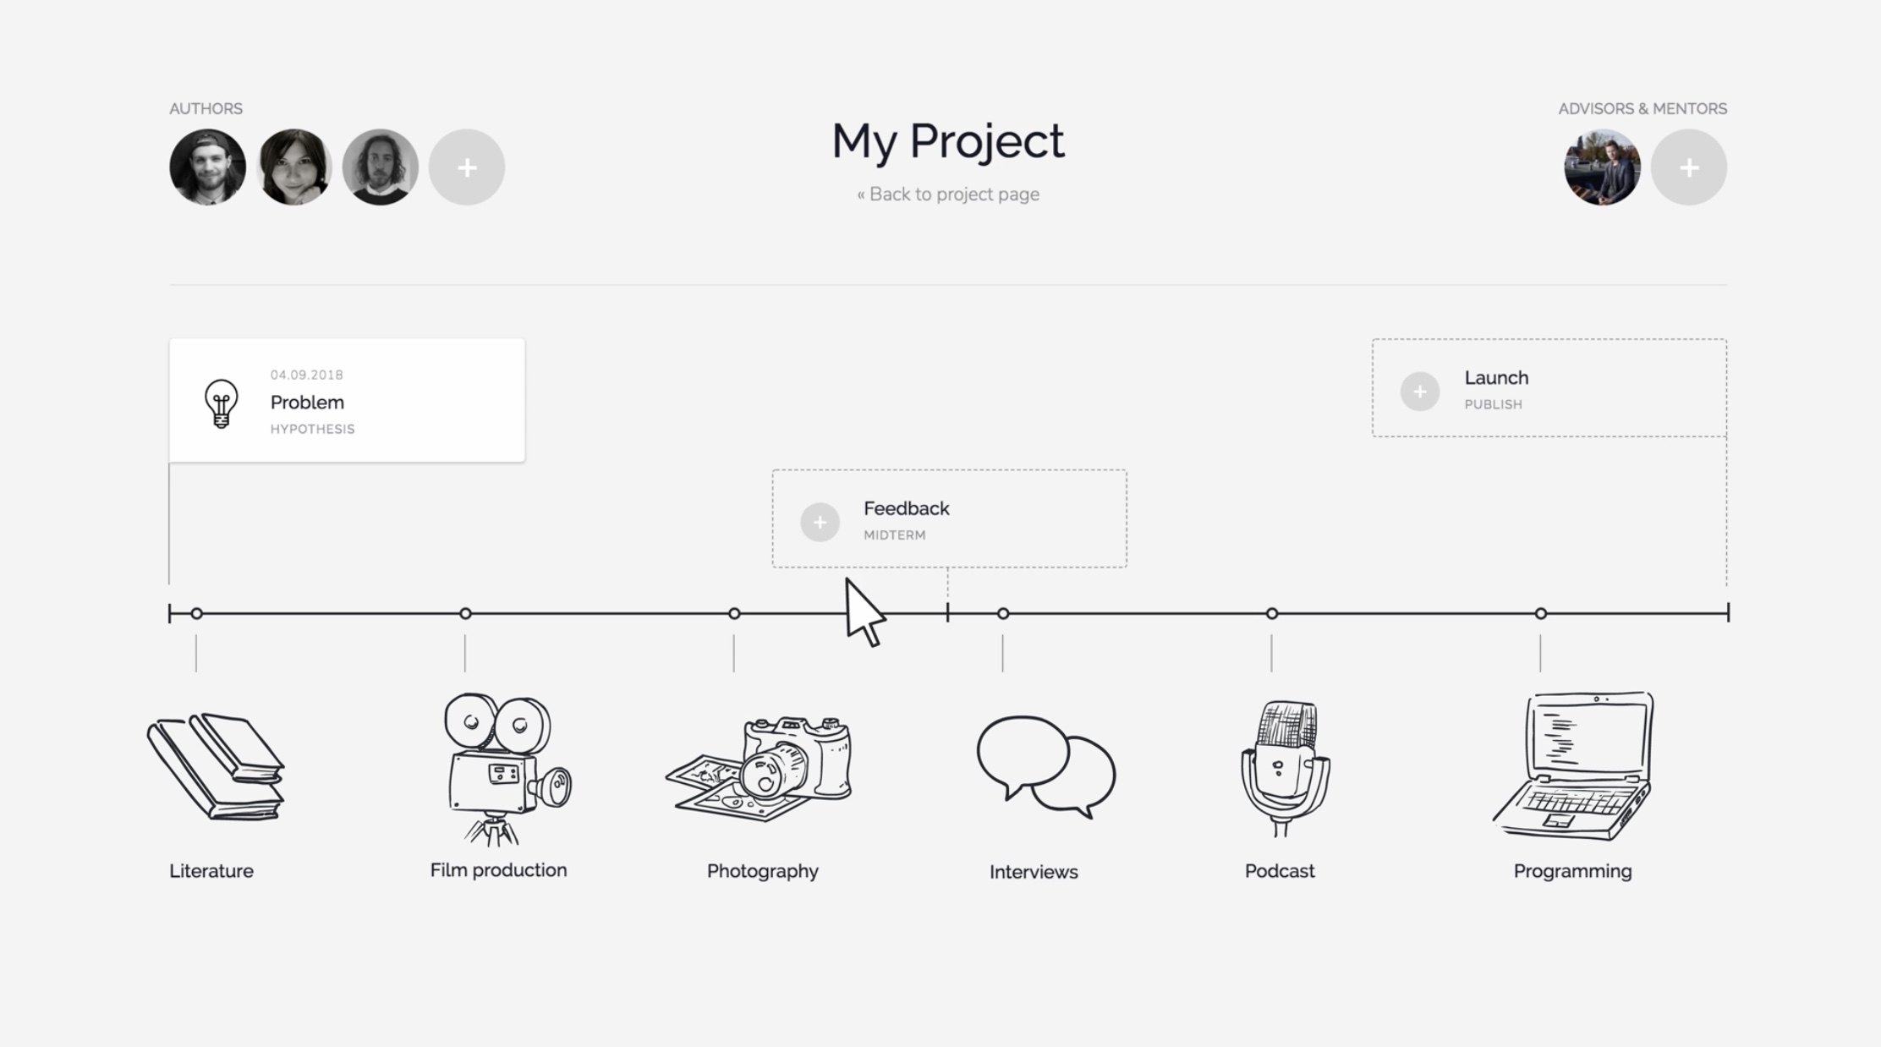Click timeline node above Literature
The height and width of the screenshot is (1047, 1881).
click(x=196, y=613)
